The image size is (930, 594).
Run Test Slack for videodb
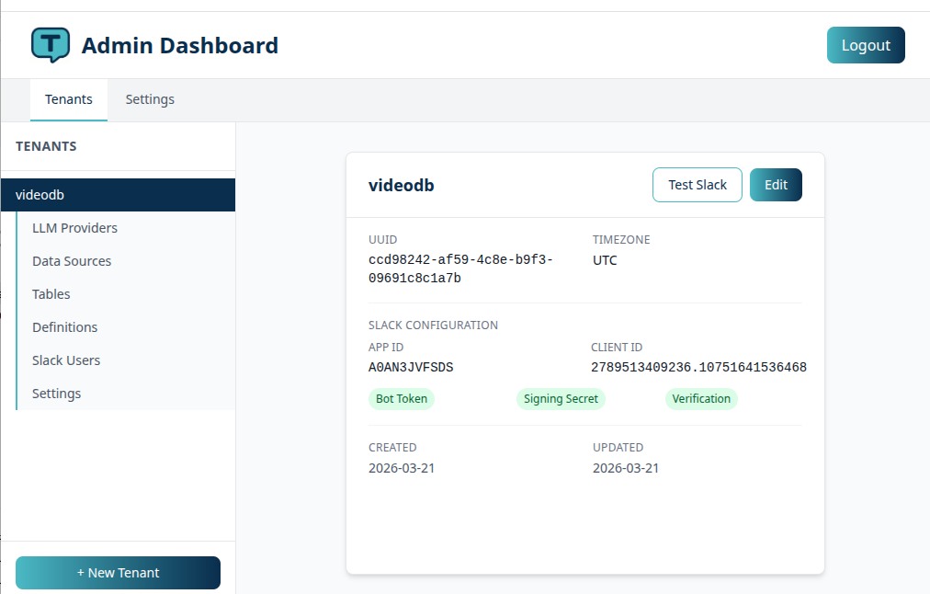[x=697, y=184]
